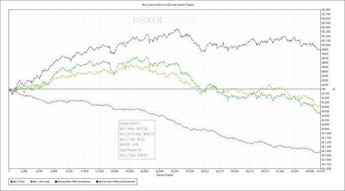This screenshot has height=191, width=345.
Task: Click the BB/100: -4.39 tooltip line
Action: 129,145
